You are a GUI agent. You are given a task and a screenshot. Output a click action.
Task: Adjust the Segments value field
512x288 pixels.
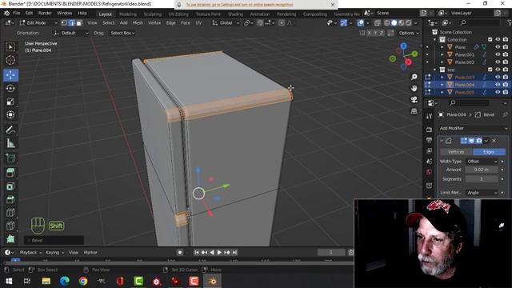click(482, 179)
